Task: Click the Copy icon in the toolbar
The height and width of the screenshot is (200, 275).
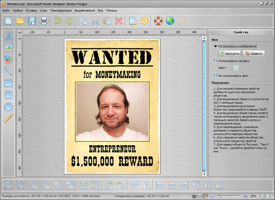Action: 83,21
